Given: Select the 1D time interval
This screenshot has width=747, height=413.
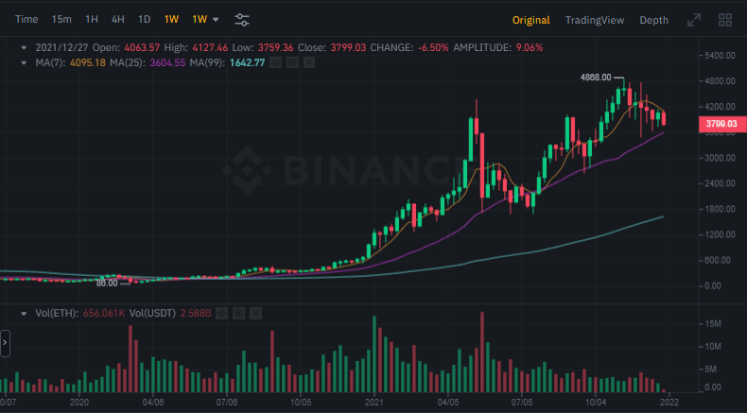Looking at the screenshot, I should pos(144,20).
